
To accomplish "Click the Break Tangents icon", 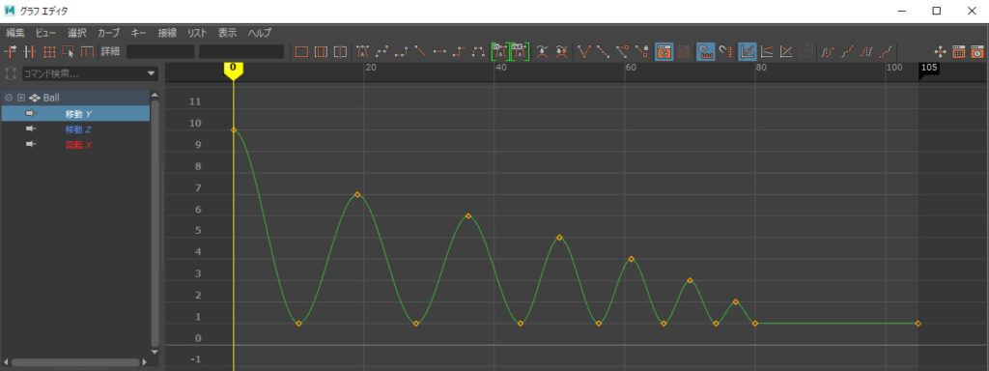I will pos(584,52).
